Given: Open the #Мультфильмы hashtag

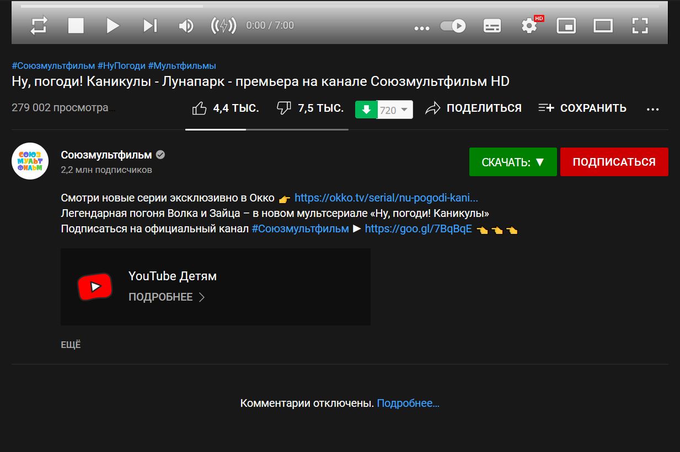Looking at the screenshot, I should click(x=182, y=66).
